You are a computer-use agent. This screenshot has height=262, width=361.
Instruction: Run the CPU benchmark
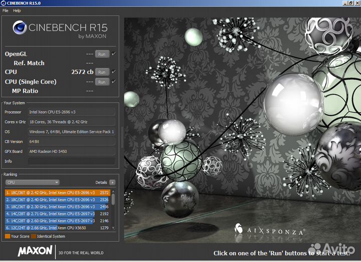102,73
